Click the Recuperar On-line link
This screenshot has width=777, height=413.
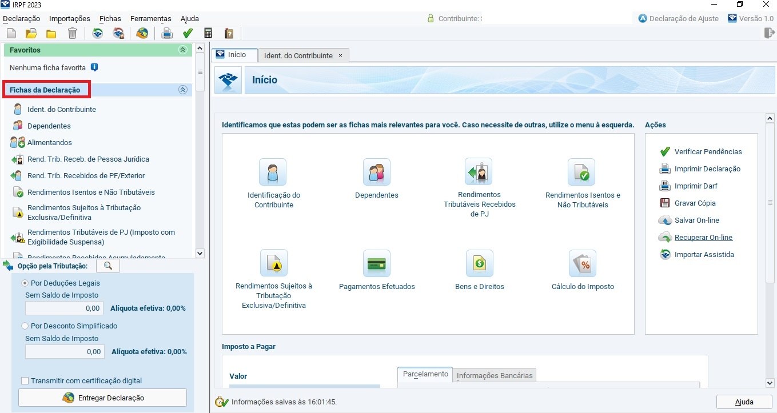point(703,238)
